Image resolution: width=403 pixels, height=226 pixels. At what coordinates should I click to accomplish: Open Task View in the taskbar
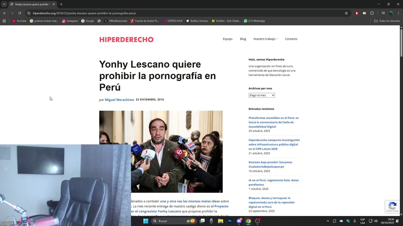(x=202, y=221)
